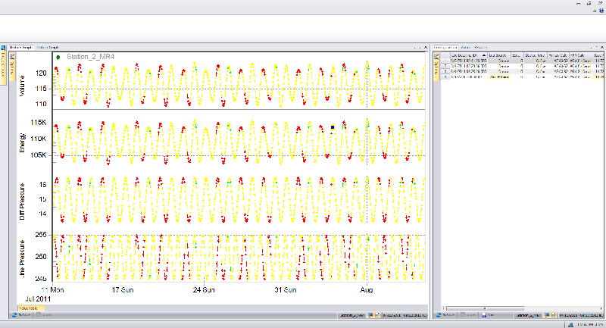Toggle first view-mode button in left bottom bar
Viewport: 606px width, 328px height.
click(x=370, y=315)
